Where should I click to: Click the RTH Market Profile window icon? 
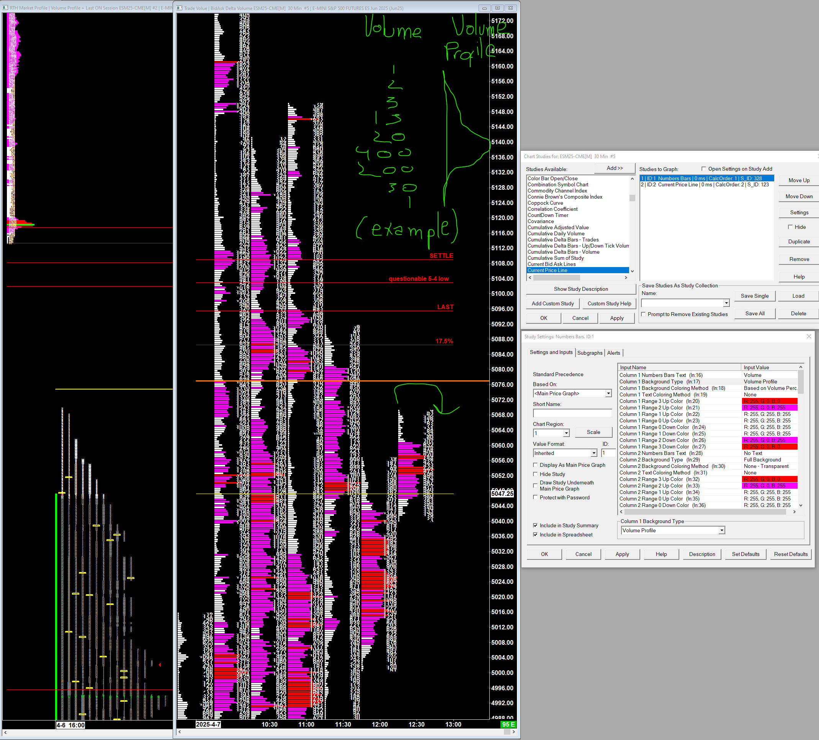[5, 8]
